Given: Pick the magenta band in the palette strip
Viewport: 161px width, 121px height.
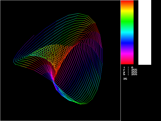Looking at the screenshot, I should click(127, 54).
